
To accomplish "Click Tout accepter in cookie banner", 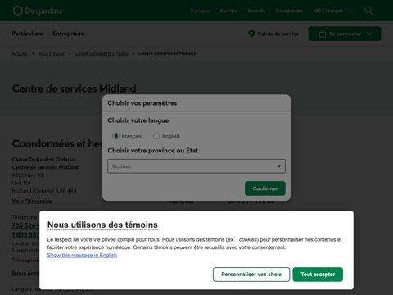I will 318,275.
